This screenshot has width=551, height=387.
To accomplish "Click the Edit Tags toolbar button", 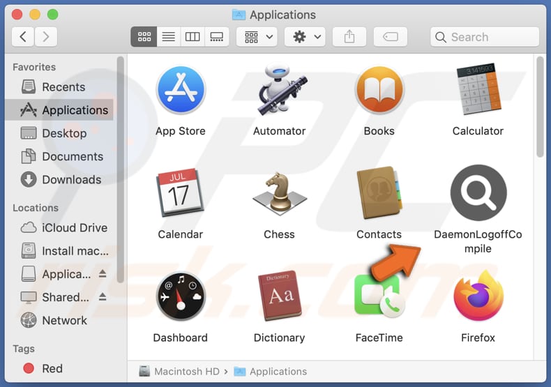I will pos(391,36).
